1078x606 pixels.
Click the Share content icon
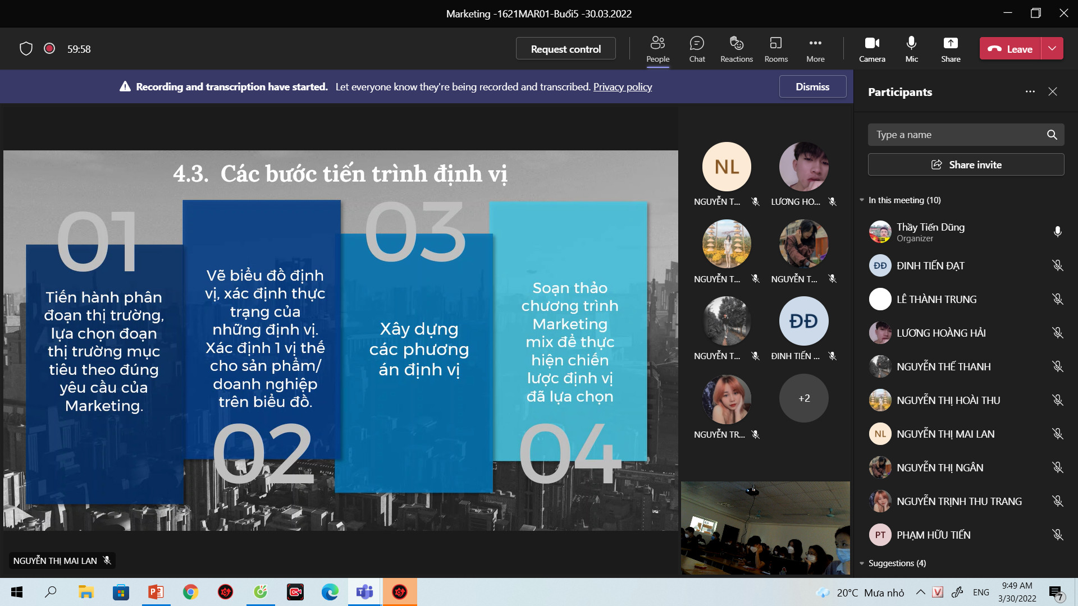coord(951,49)
